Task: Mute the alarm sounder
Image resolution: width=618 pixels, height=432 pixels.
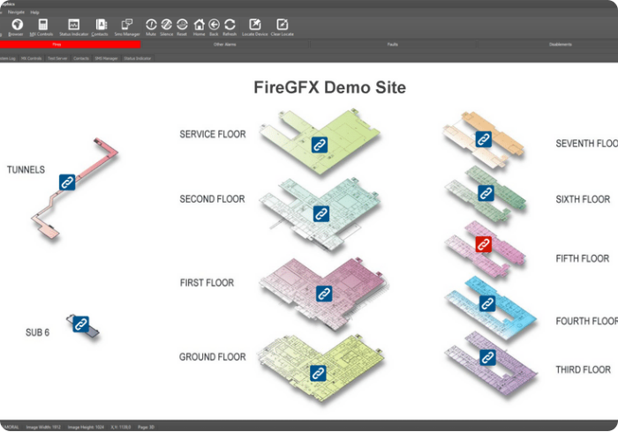Action: pyautogui.click(x=151, y=26)
